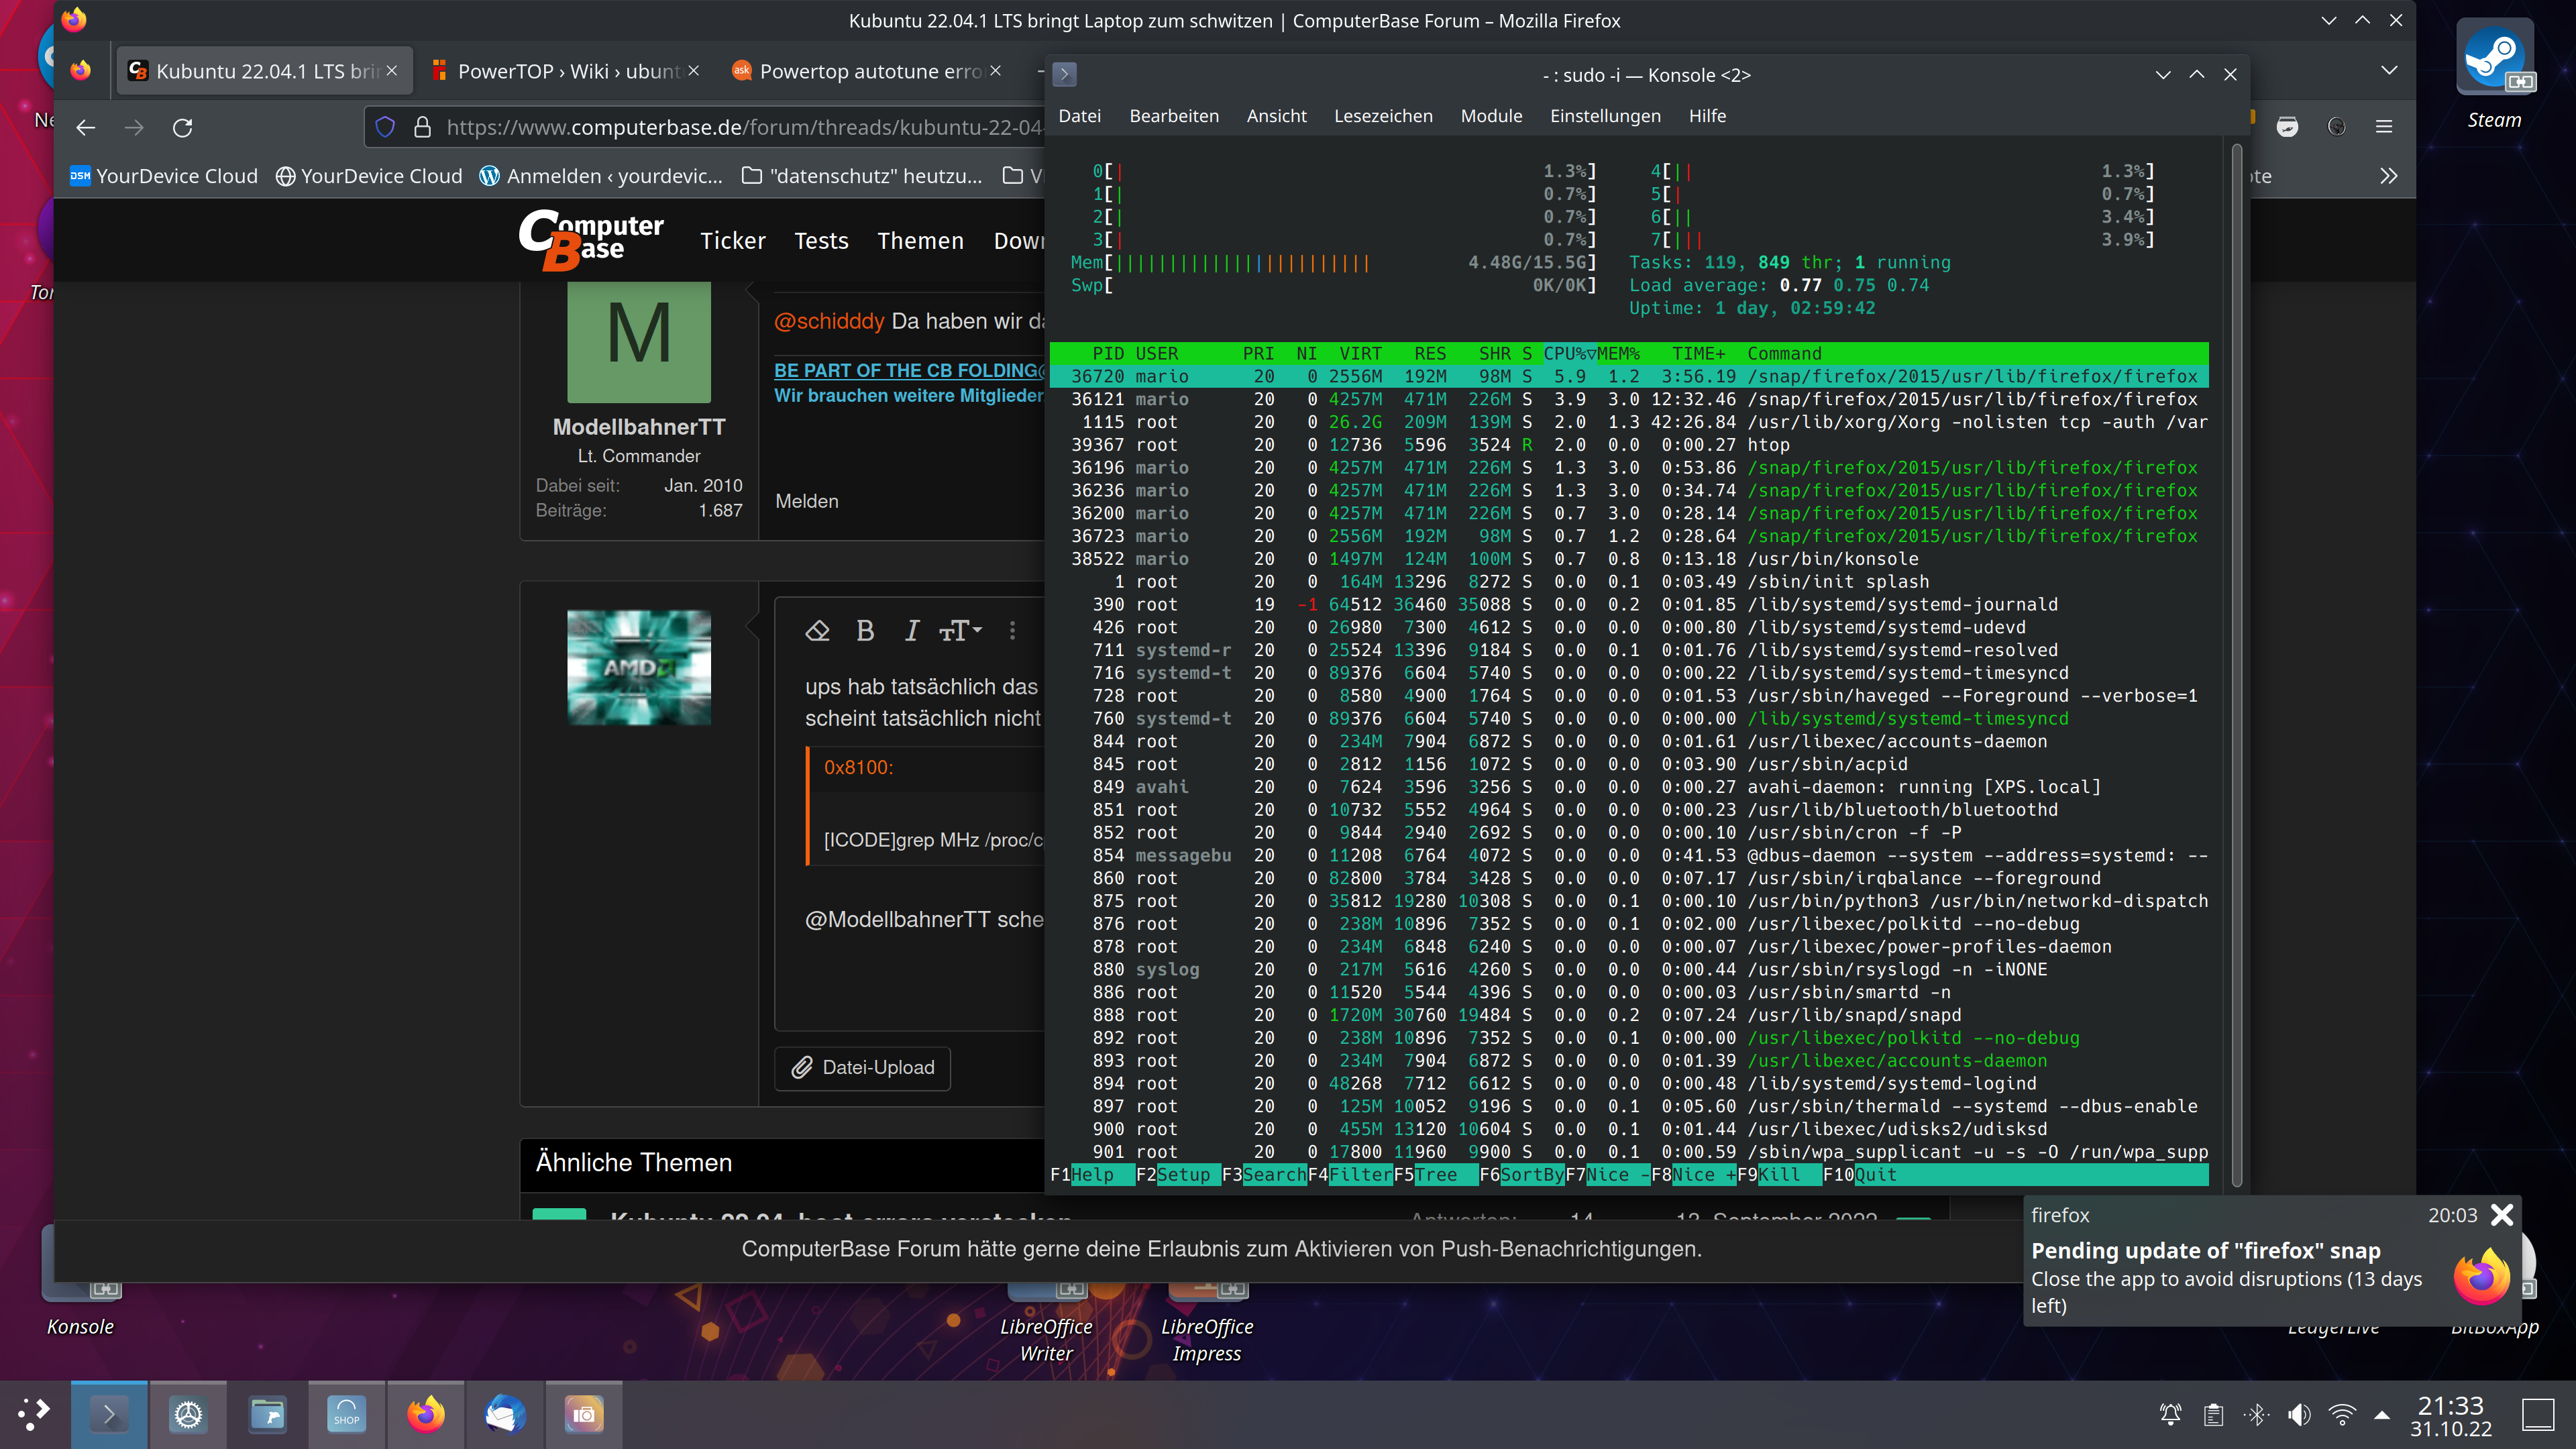Open the Themen navigation link
Image resolution: width=2576 pixels, height=1449 pixels.
920,241
